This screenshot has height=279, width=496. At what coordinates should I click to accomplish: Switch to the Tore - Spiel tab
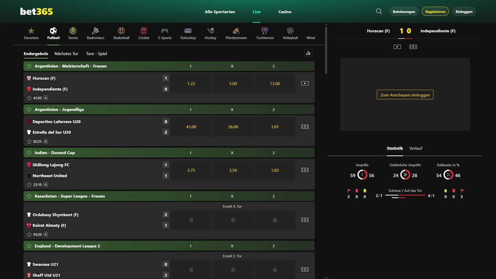96,54
